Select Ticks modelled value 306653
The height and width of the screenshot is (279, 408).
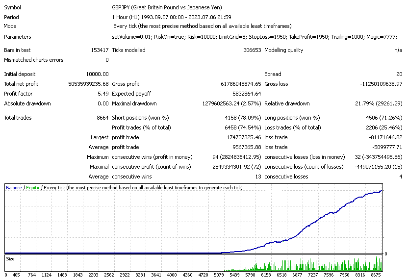pyautogui.click(x=252, y=50)
